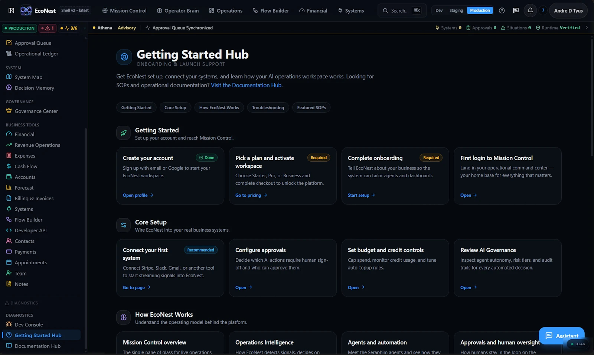594x355 pixels.
Task: Click the Athena Advisory label
Action: (114, 28)
